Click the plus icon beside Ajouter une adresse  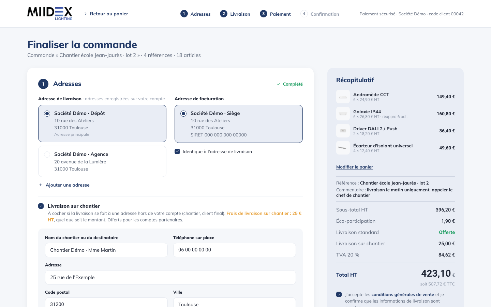41,185
